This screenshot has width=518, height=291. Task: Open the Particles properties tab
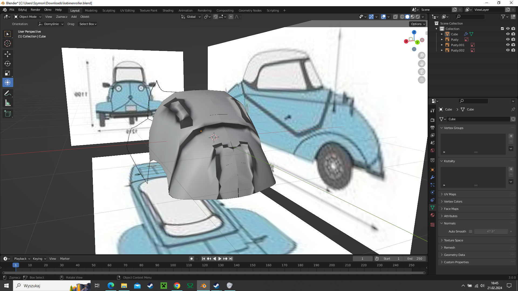point(432,185)
